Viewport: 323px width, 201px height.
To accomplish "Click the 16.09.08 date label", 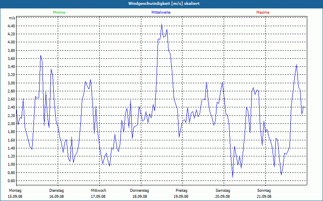I will click(x=57, y=197).
